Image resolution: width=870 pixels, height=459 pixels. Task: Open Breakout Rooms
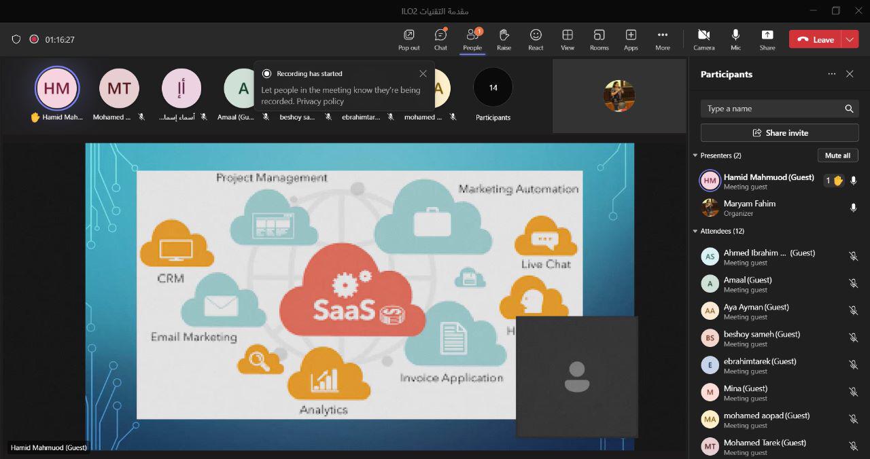click(x=599, y=39)
